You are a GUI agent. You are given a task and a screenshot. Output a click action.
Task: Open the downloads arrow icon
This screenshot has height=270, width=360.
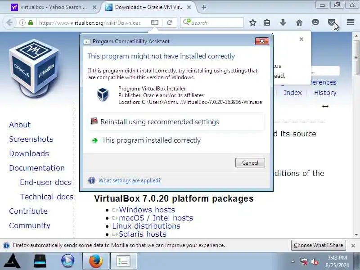283,22
